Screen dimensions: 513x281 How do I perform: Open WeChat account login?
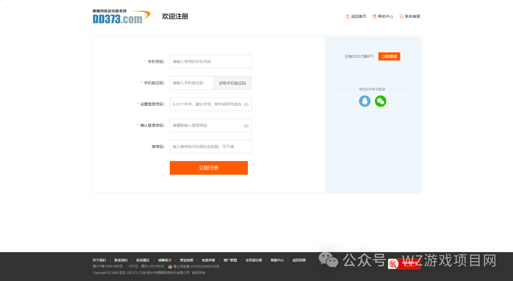coord(381,101)
